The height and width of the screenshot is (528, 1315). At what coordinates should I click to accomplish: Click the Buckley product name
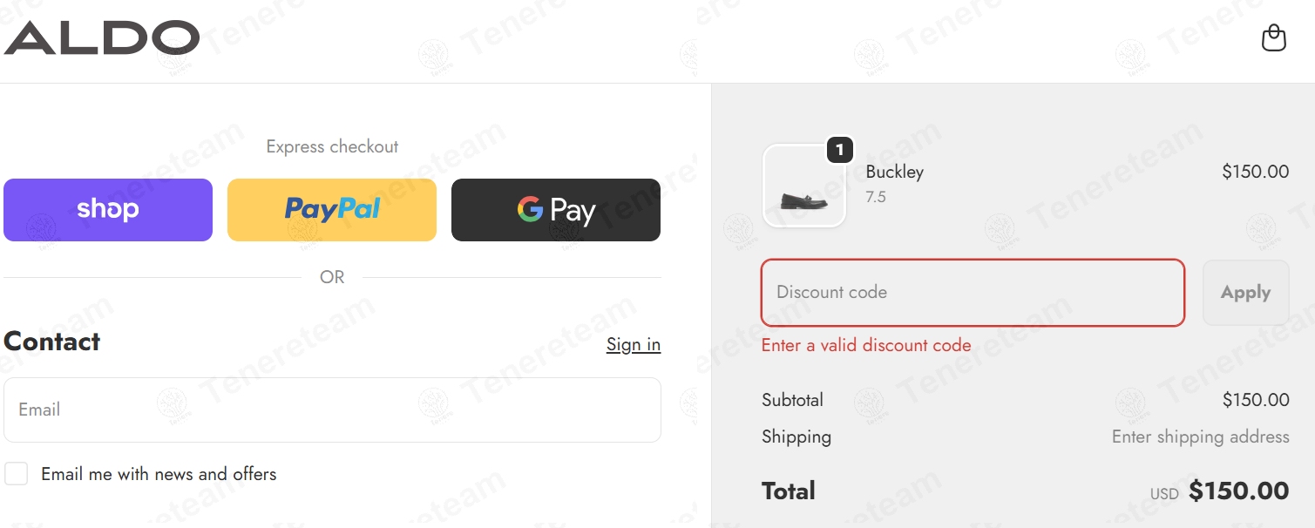(x=894, y=172)
